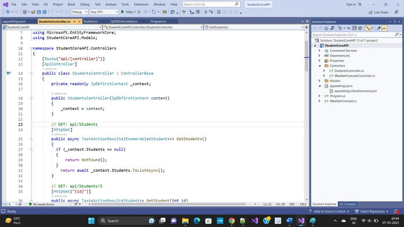Click the Save file toolbar icon

pyautogui.click(x=39, y=12)
